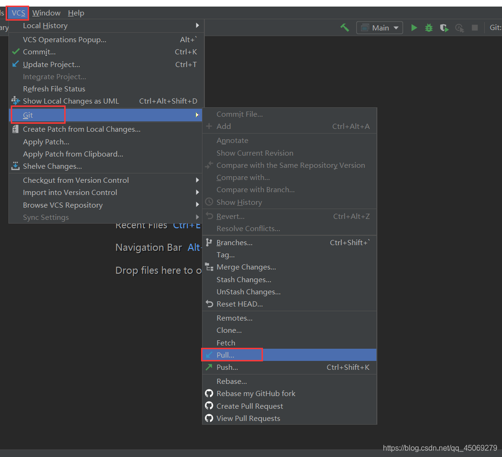Expand Checkout from Version Control submenu
The width and height of the screenshot is (502, 457).
click(x=106, y=180)
